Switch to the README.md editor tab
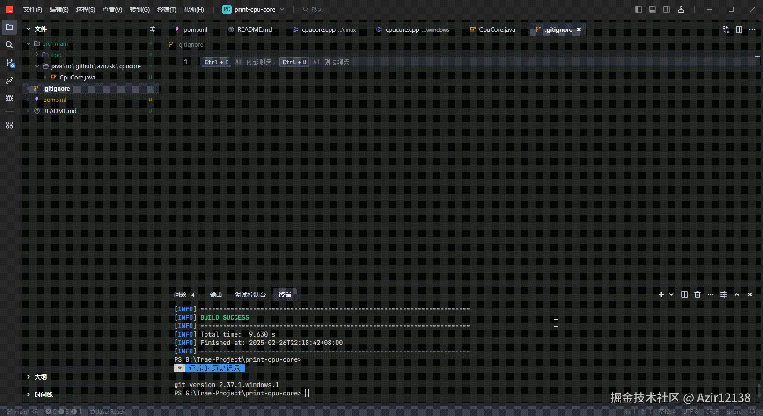The image size is (763, 416). tap(250, 29)
